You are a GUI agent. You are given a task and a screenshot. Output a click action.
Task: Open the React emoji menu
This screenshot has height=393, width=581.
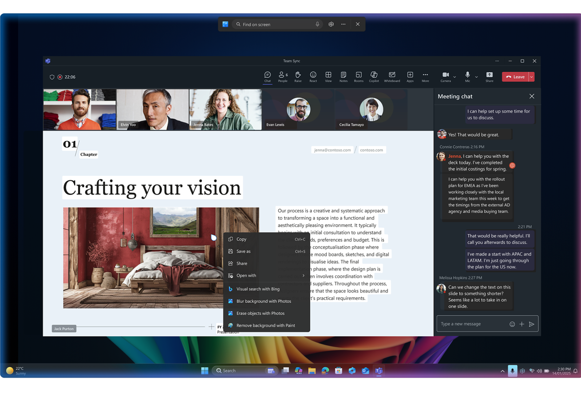tap(313, 76)
